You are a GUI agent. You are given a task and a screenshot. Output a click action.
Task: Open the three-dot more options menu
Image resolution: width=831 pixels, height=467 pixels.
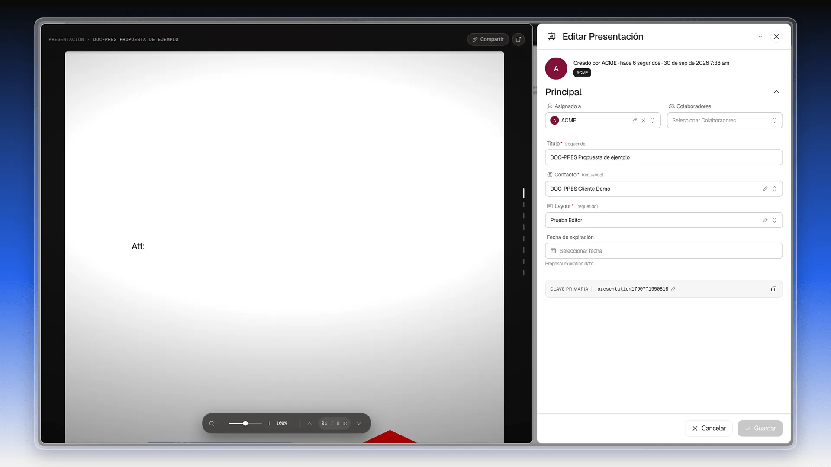(x=759, y=37)
